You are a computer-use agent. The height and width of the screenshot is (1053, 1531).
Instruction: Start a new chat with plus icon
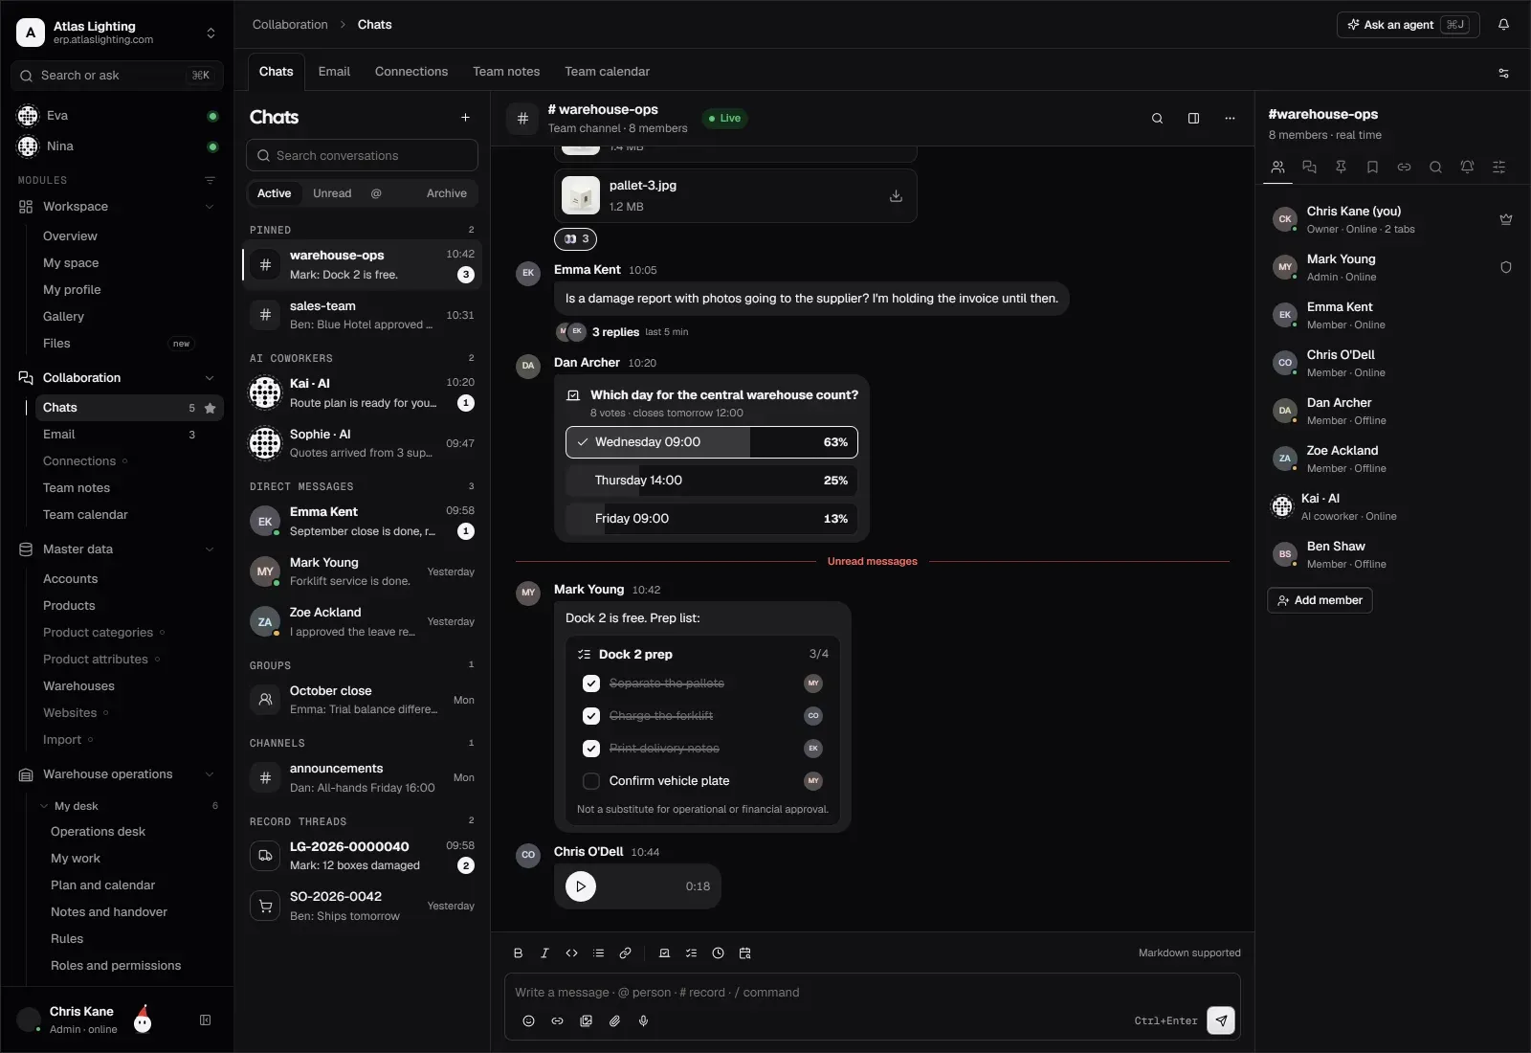pyautogui.click(x=465, y=118)
